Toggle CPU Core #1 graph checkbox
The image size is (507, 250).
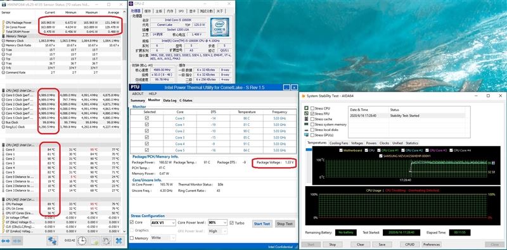click(378, 151)
